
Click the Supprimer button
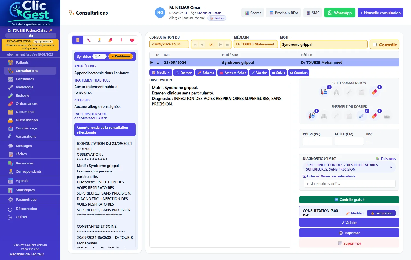click(349, 243)
